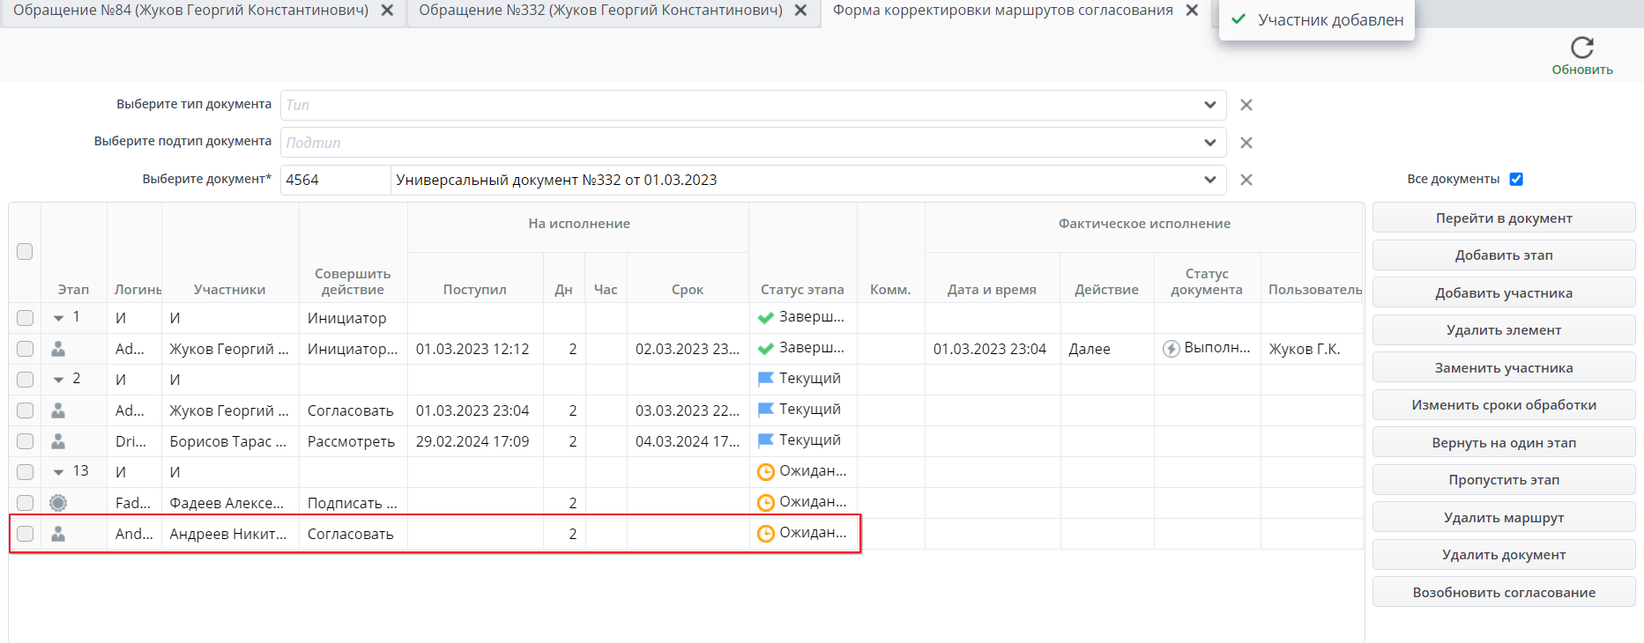Screen dimensions: 1644x643
Task: Tick the checkbox for stage 13 row
Action: coord(25,472)
